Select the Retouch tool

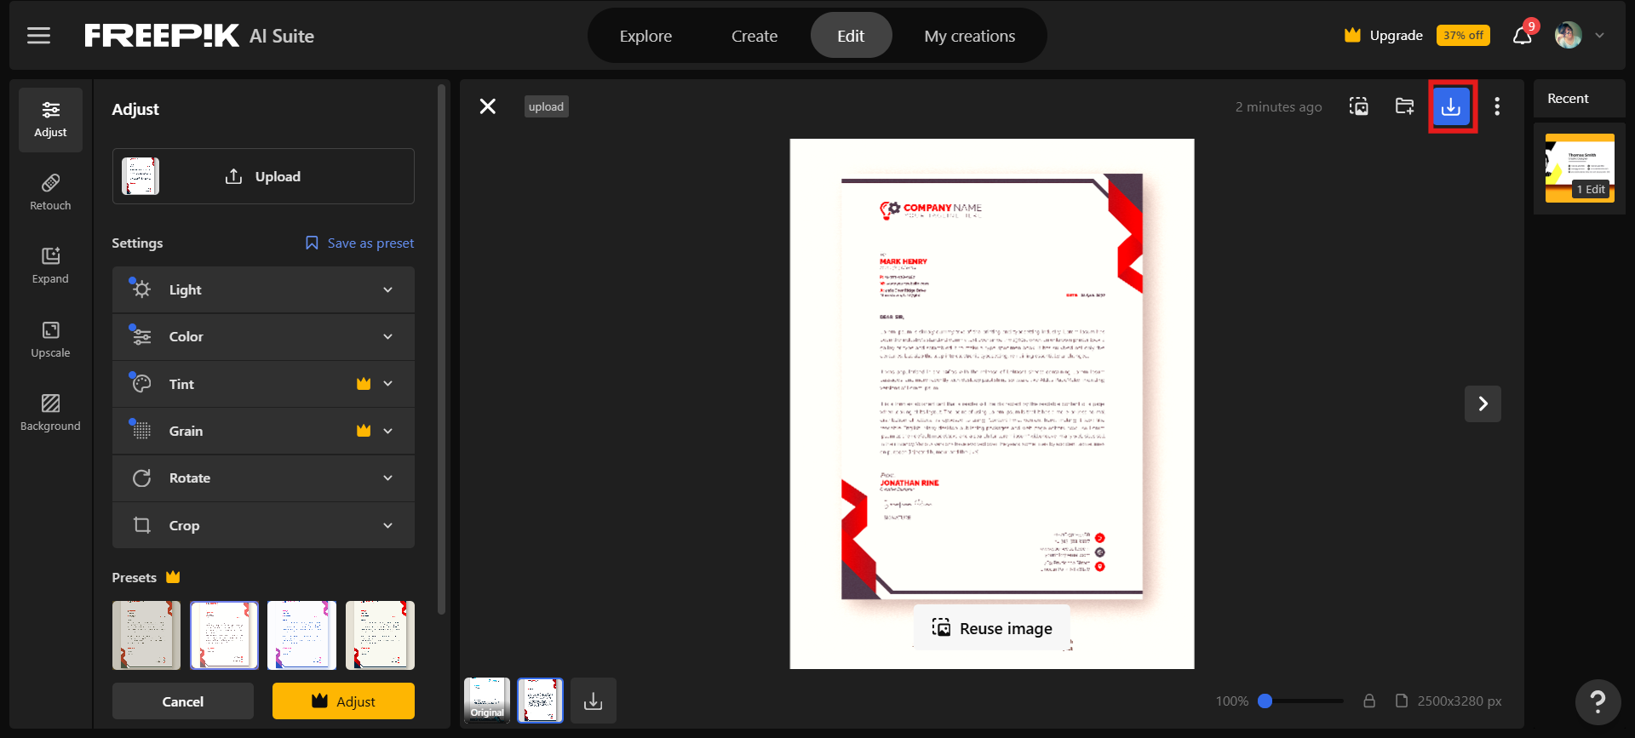click(x=50, y=193)
